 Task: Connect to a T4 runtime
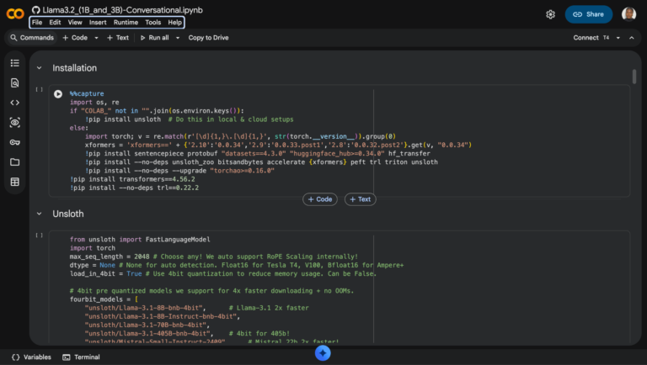[591, 38]
